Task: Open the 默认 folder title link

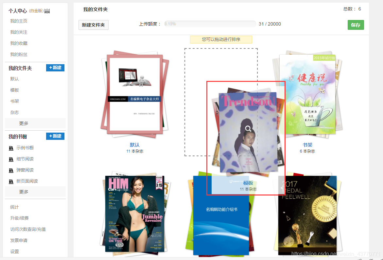Action: point(134,145)
